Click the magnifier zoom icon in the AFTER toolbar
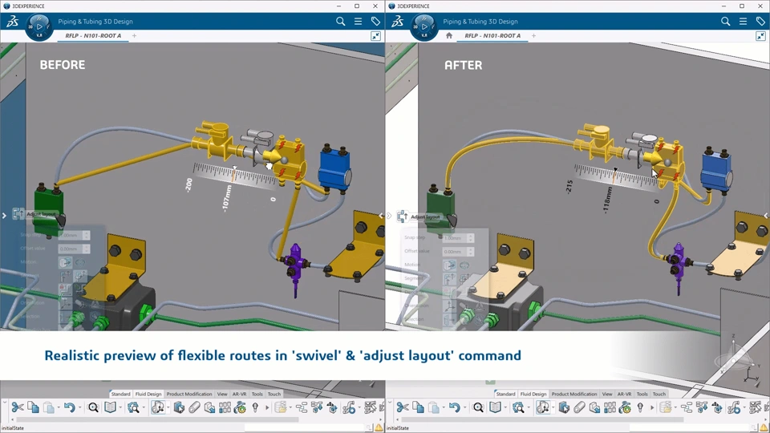The height and width of the screenshot is (433, 770). coord(478,407)
